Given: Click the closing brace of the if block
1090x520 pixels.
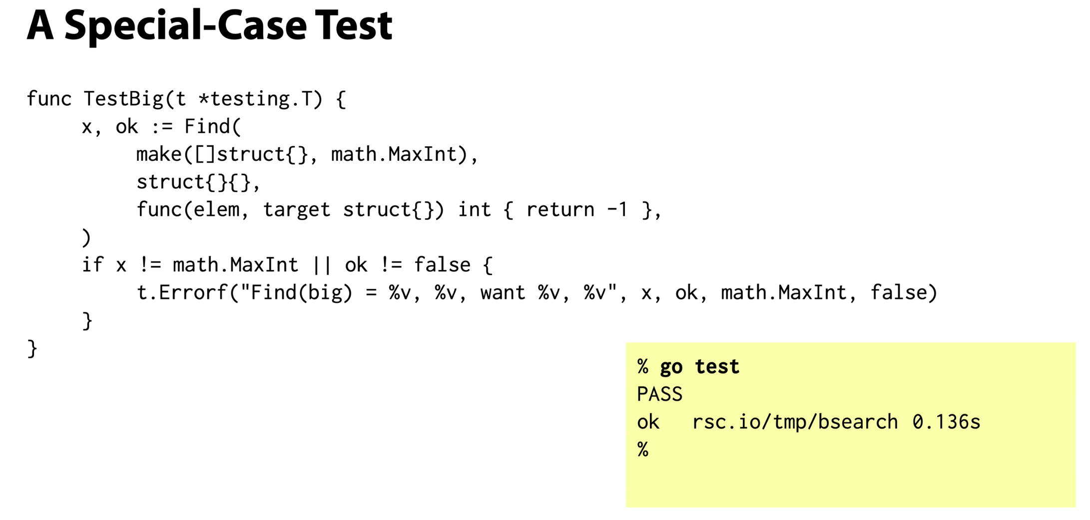Looking at the screenshot, I should [87, 320].
